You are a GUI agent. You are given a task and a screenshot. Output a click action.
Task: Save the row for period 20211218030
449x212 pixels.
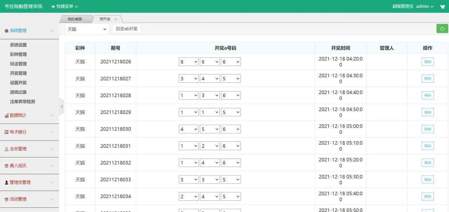pos(427,129)
